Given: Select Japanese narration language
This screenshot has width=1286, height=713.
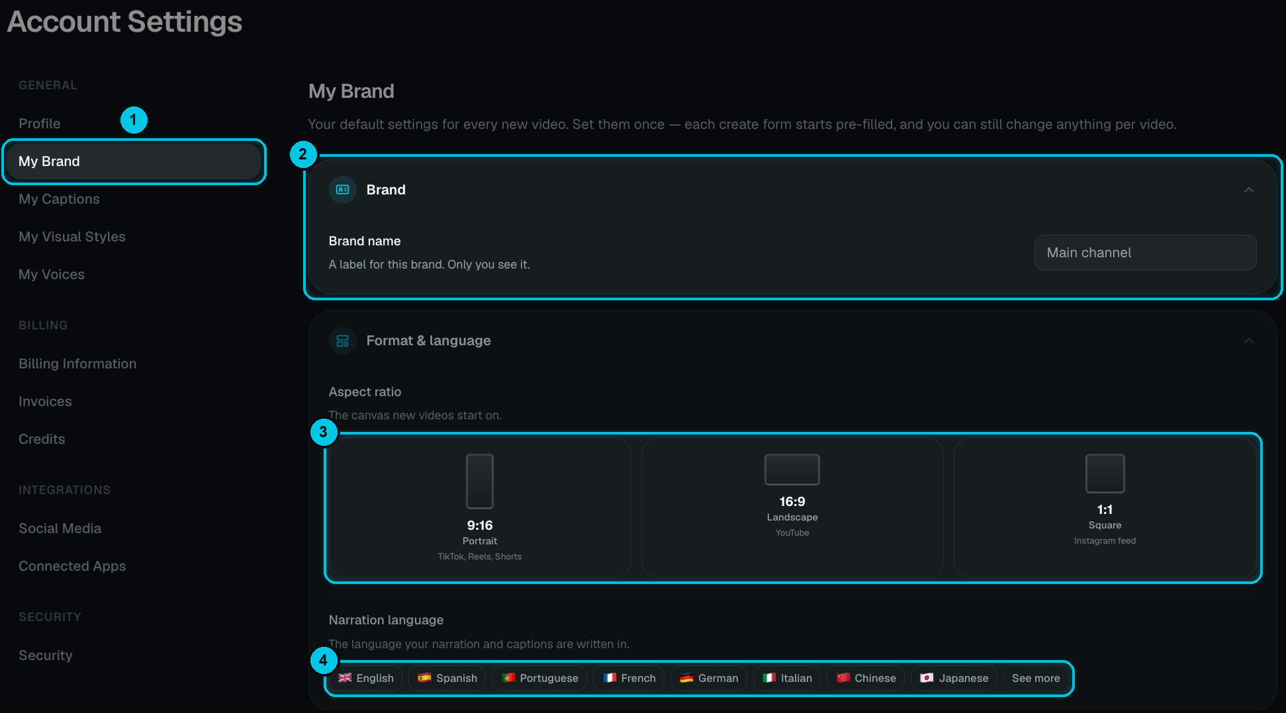Looking at the screenshot, I should click(954, 678).
